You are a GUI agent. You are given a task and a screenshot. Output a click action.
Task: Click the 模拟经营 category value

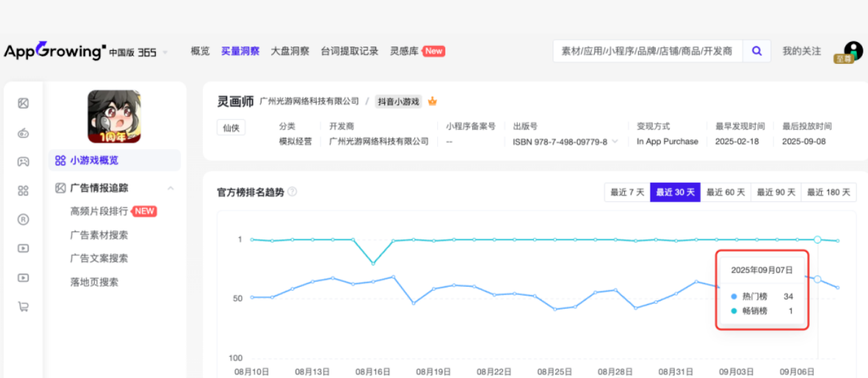tap(295, 141)
